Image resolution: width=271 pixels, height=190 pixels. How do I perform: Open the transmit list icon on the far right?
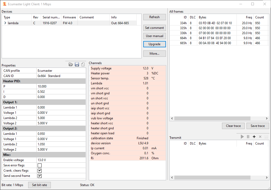[x=265, y=137]
